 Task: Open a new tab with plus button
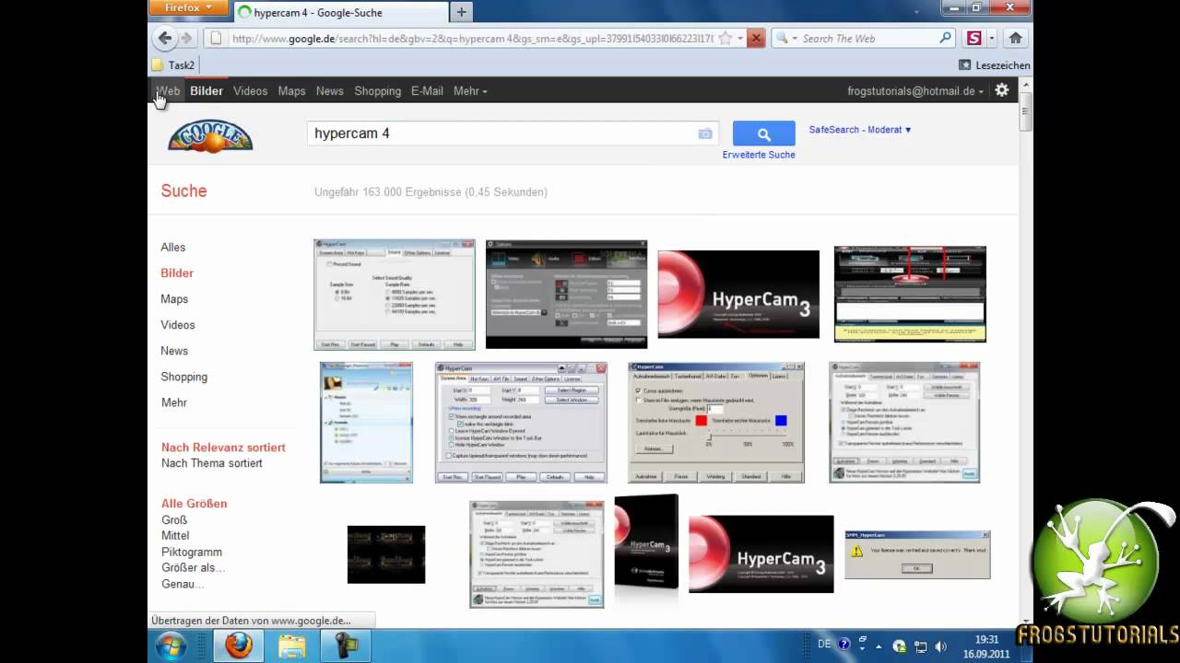point(461,12)
